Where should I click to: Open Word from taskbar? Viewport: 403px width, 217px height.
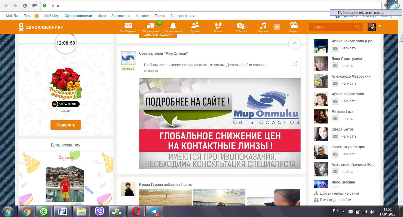pos(63,211)
